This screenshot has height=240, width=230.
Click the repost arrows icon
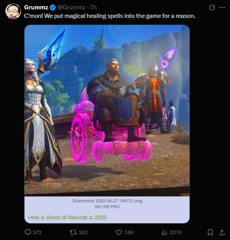coord(73,233)
